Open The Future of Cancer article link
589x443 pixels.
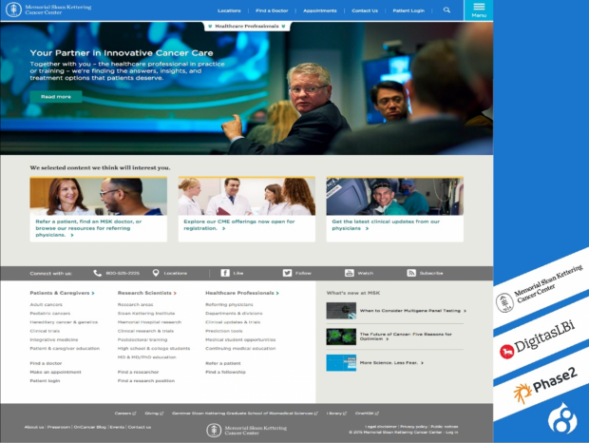click(406, 337)
